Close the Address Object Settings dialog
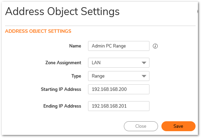Screen dimensions: 201x138 coord(141,126)
